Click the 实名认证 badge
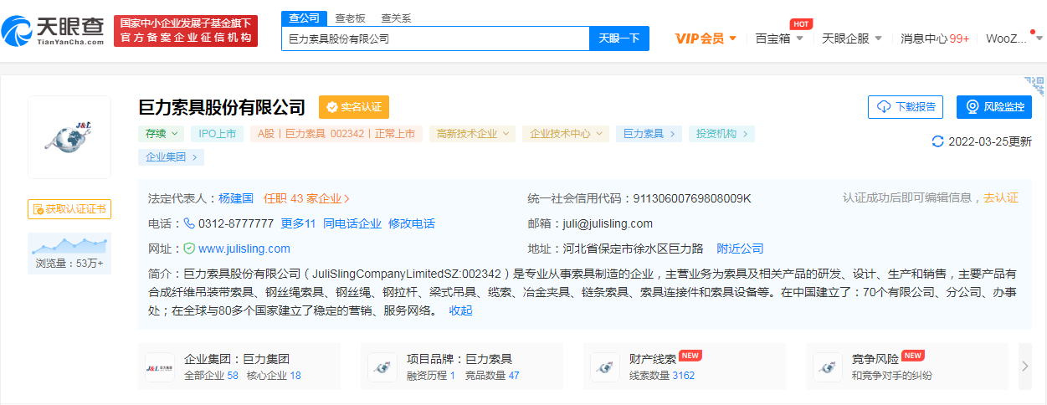The height and width of the screenshot is (405, 1047). tap(354, 107)
